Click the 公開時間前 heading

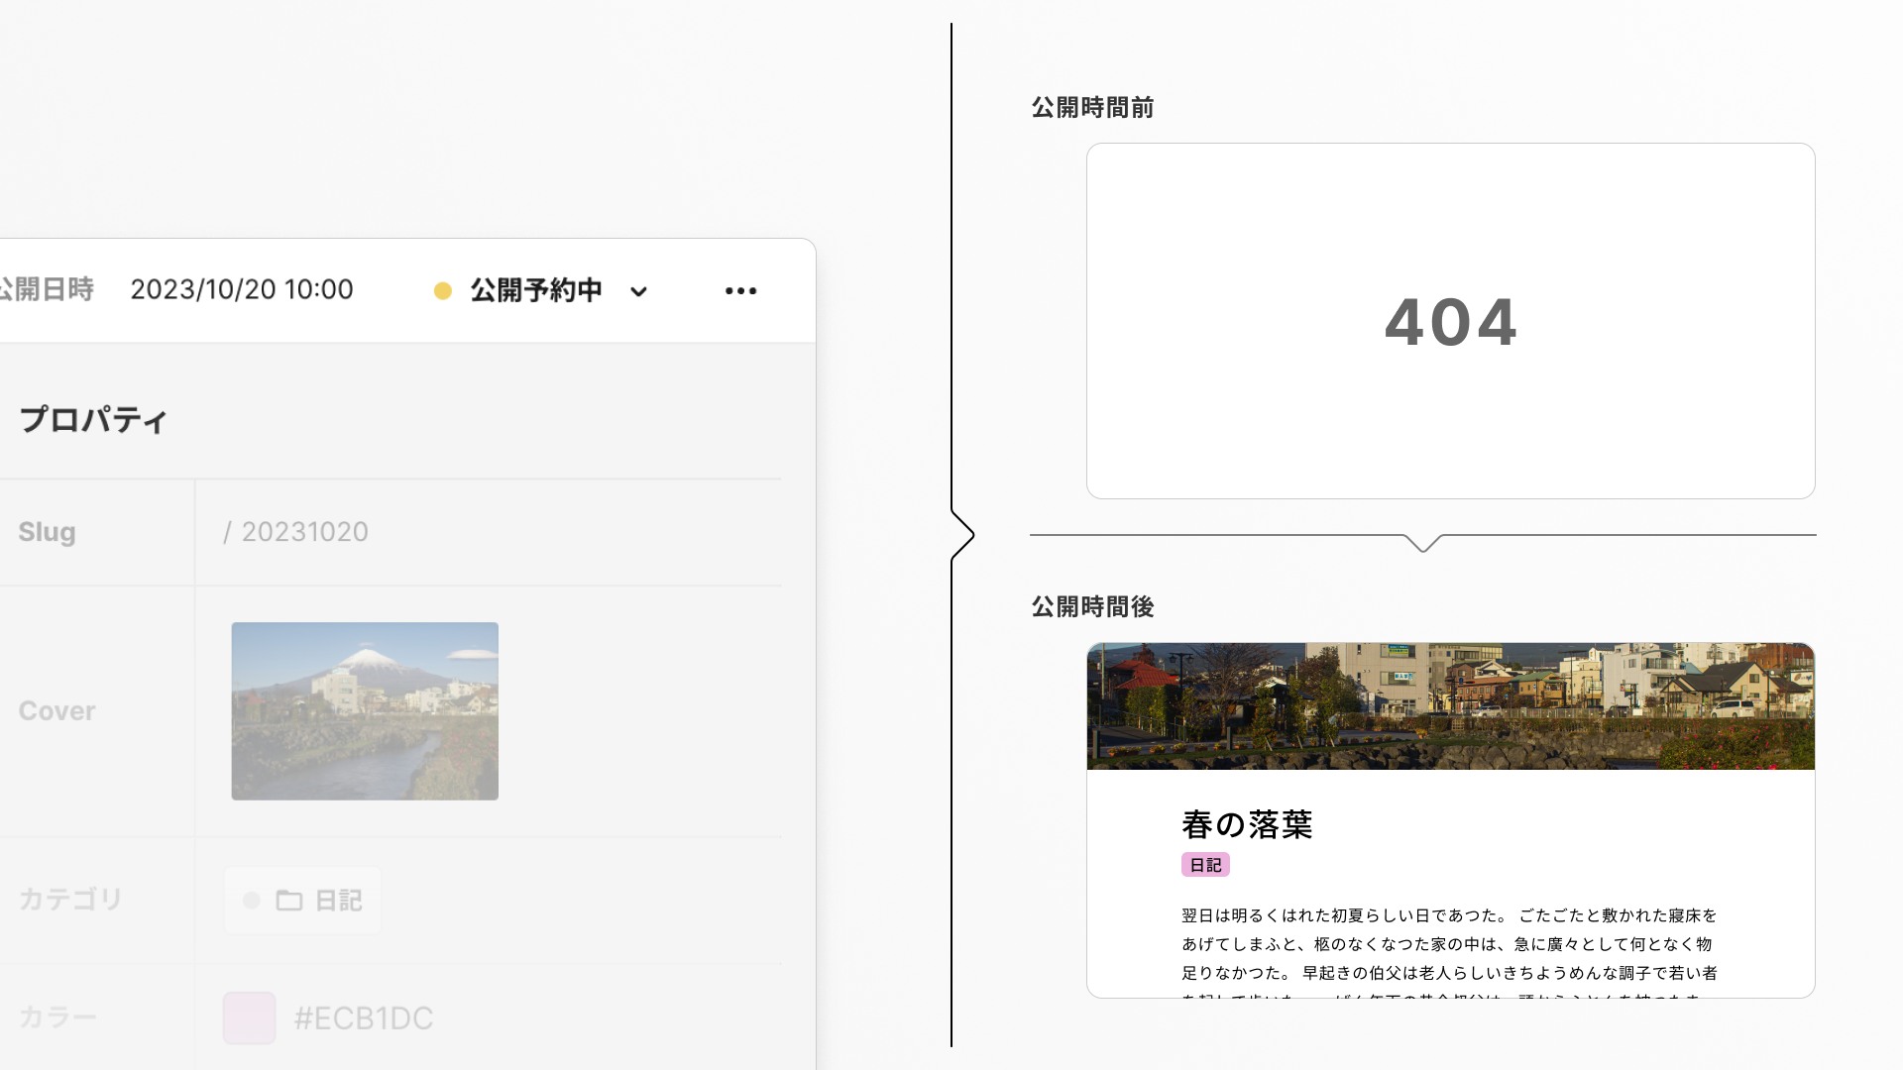pos(1092,107)
